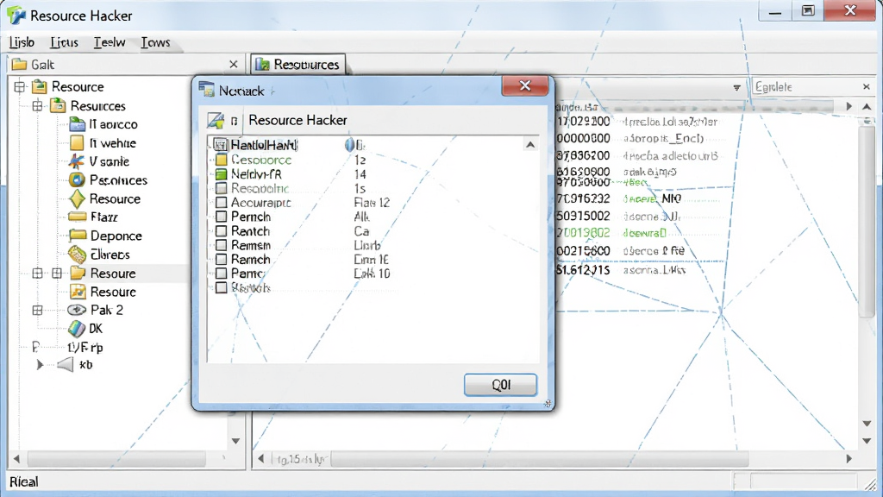883x497 pixels.
Task: Tick the 'Ramch' checkbox
Action: click(x=222, y=259)
